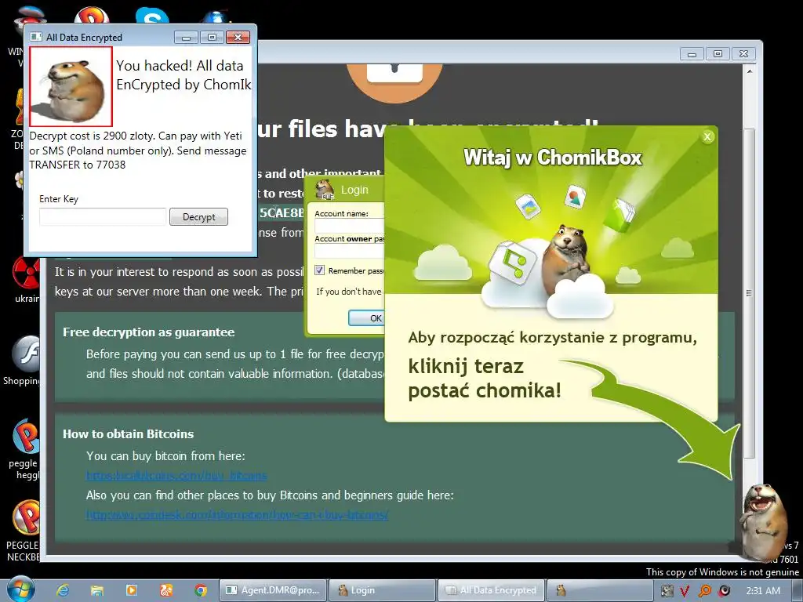Click 'This copy of Windows is not genuine'
Viewport: 803px width, 602px height.
click(722, 571)
